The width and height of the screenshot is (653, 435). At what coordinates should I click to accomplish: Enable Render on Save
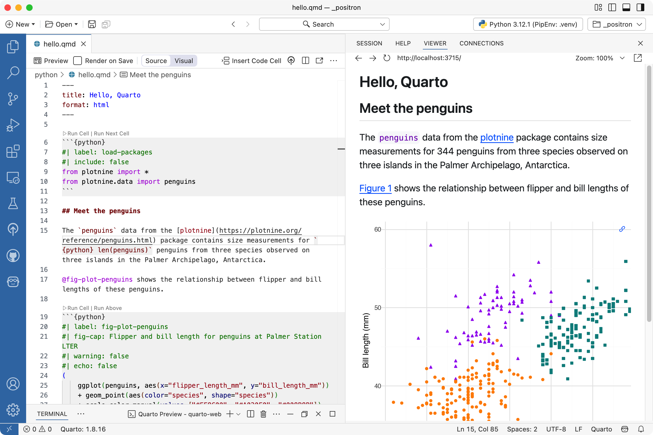[x=78, y=60]
